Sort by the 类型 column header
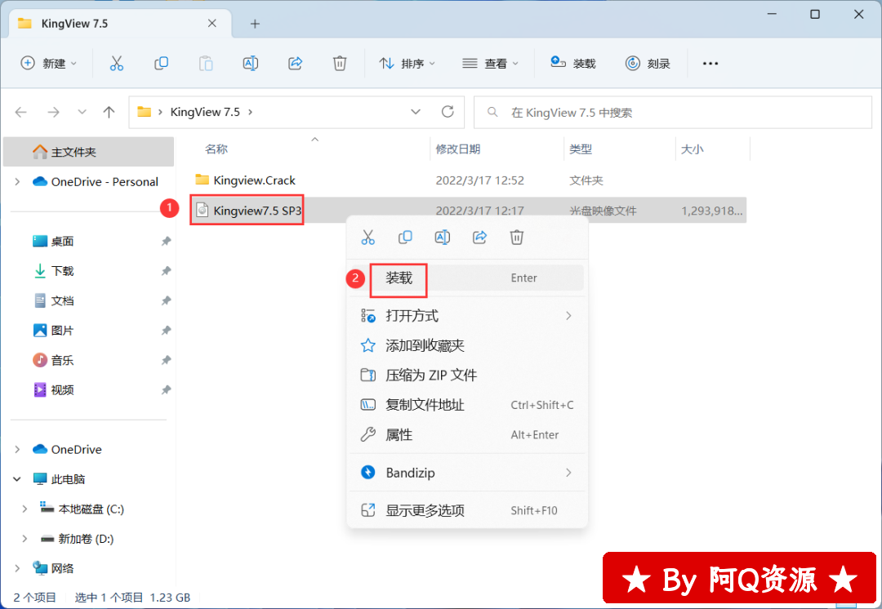The width and height of the screenshot is (882, 609). click(x=581, y=149)
